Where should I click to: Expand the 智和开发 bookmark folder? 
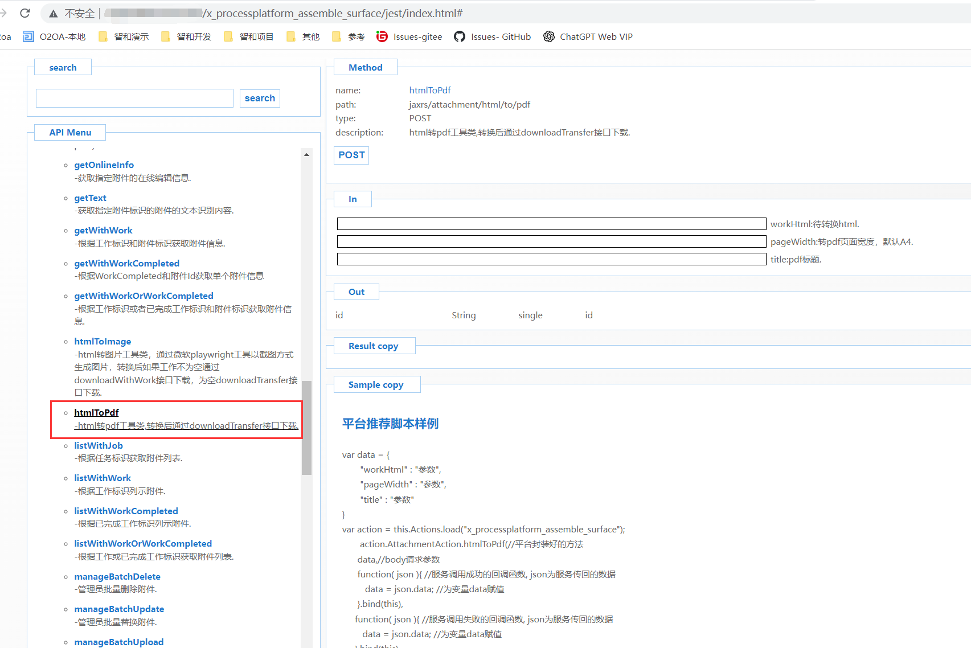[186, 37]
